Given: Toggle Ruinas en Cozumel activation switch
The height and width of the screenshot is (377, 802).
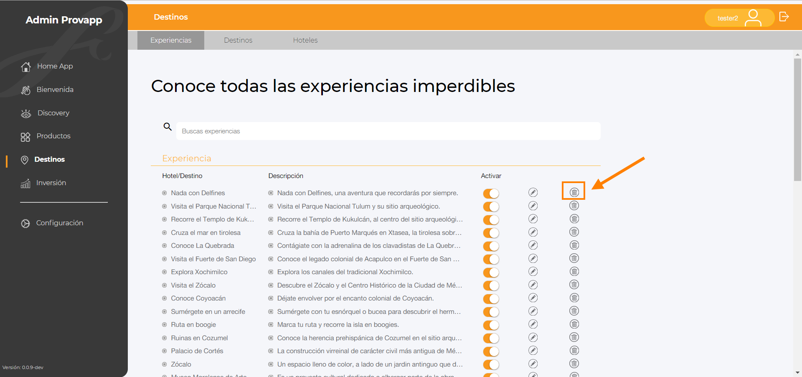Looking at the screenshot, I should click(x=491, y=338).
